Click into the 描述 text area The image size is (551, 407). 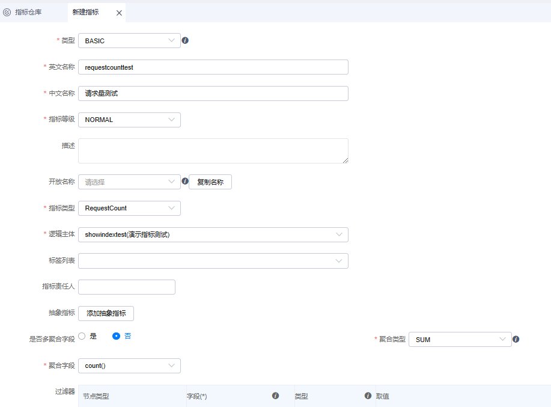coord(213,151)
